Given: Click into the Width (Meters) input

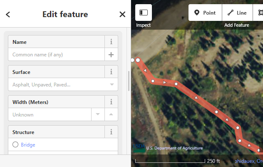Looking at the screenshot, I should click(x=50, y=115).
